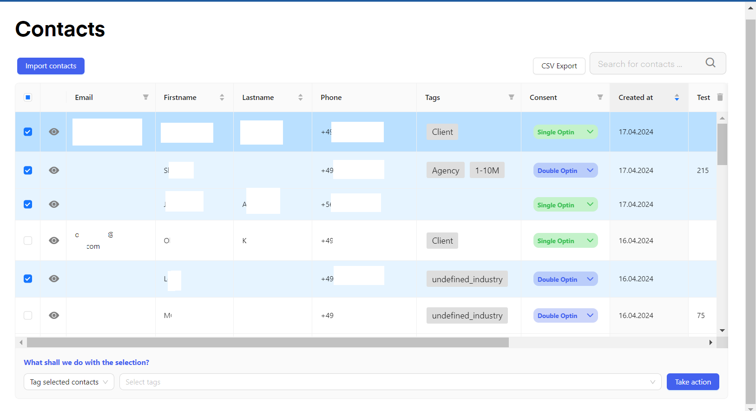Click the horizontal table scrollbar
The height and width of the screenshot is (411, 756).
(x=268, y=343)
